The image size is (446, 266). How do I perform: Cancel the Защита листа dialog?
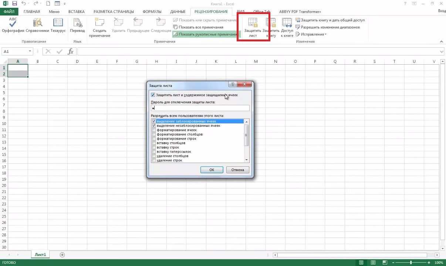point(237,170)
